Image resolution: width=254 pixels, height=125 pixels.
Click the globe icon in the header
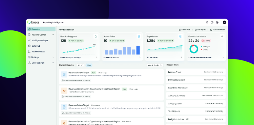tap(217, 22)
